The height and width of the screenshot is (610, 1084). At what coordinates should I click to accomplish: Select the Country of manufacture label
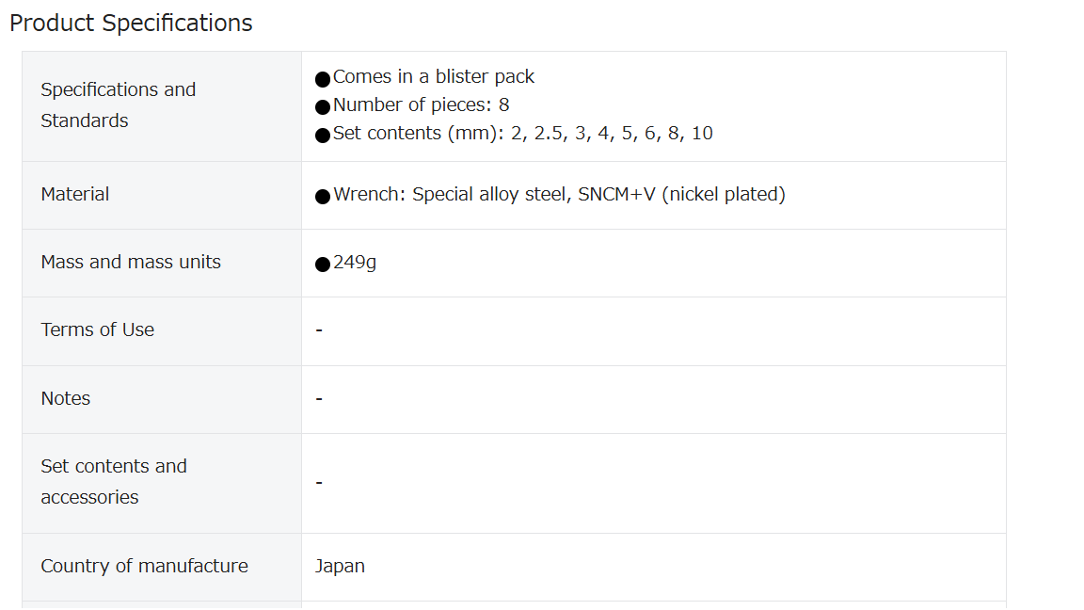pyautogui.click(x=145, y=566)
